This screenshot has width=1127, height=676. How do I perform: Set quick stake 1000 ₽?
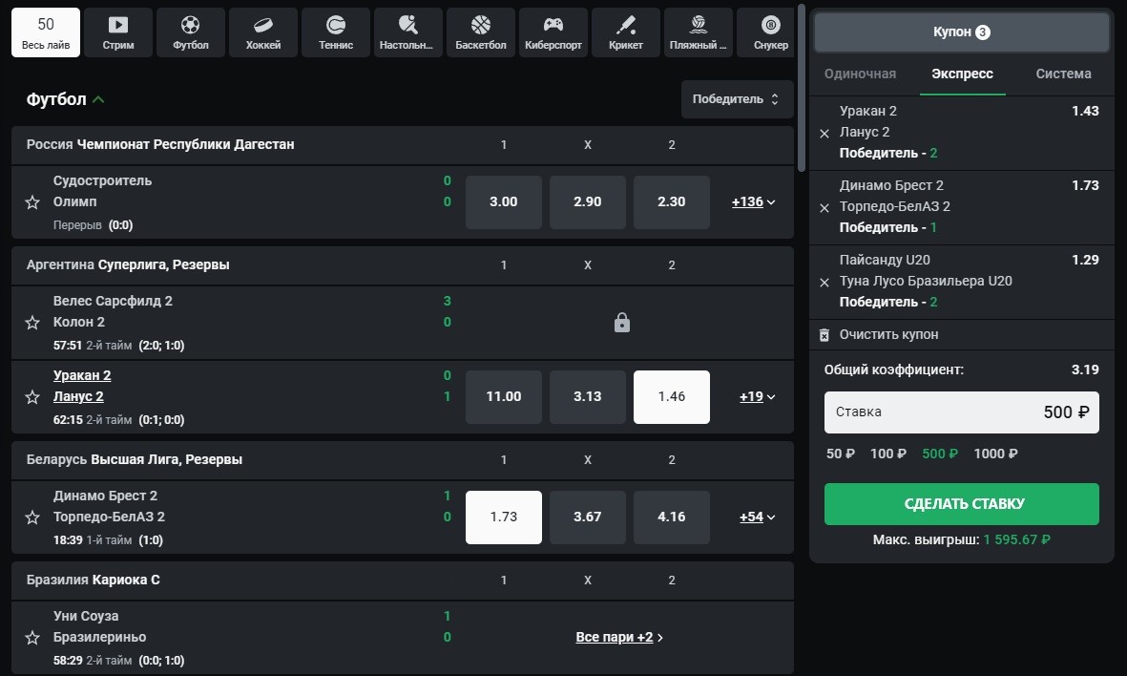995,454
